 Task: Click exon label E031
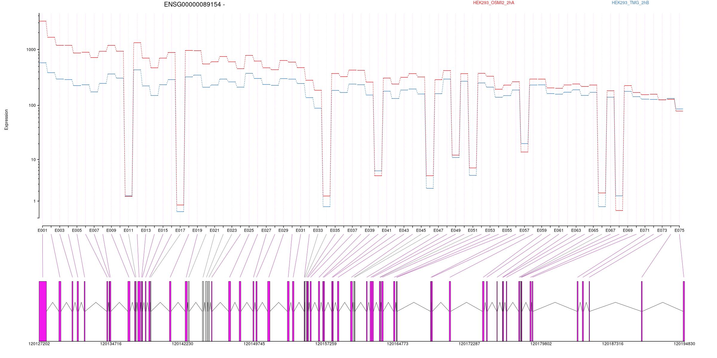[x=301, y=230]
